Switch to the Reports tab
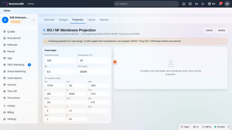The image size is (232, 130). (x=104, y=20)
